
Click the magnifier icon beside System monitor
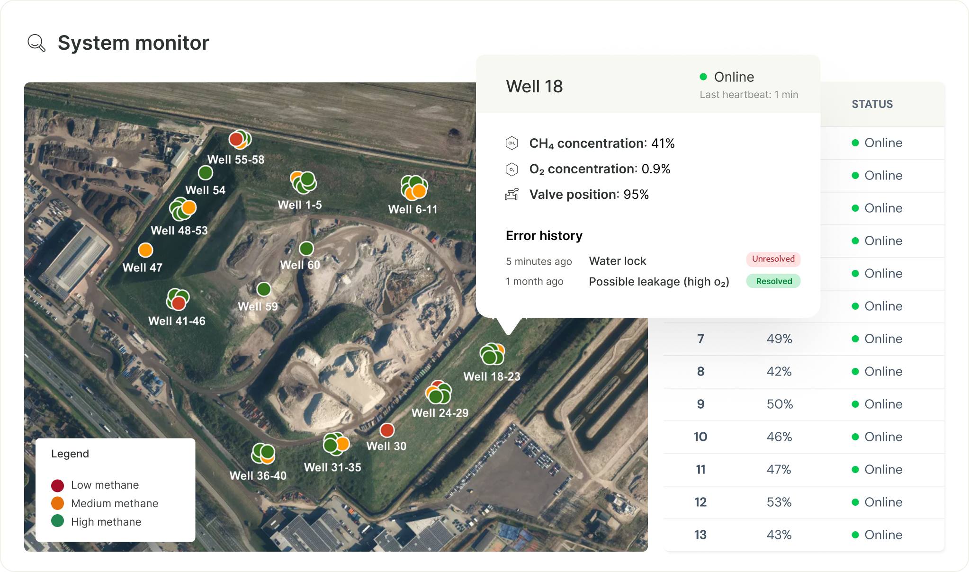pos(36,43)
